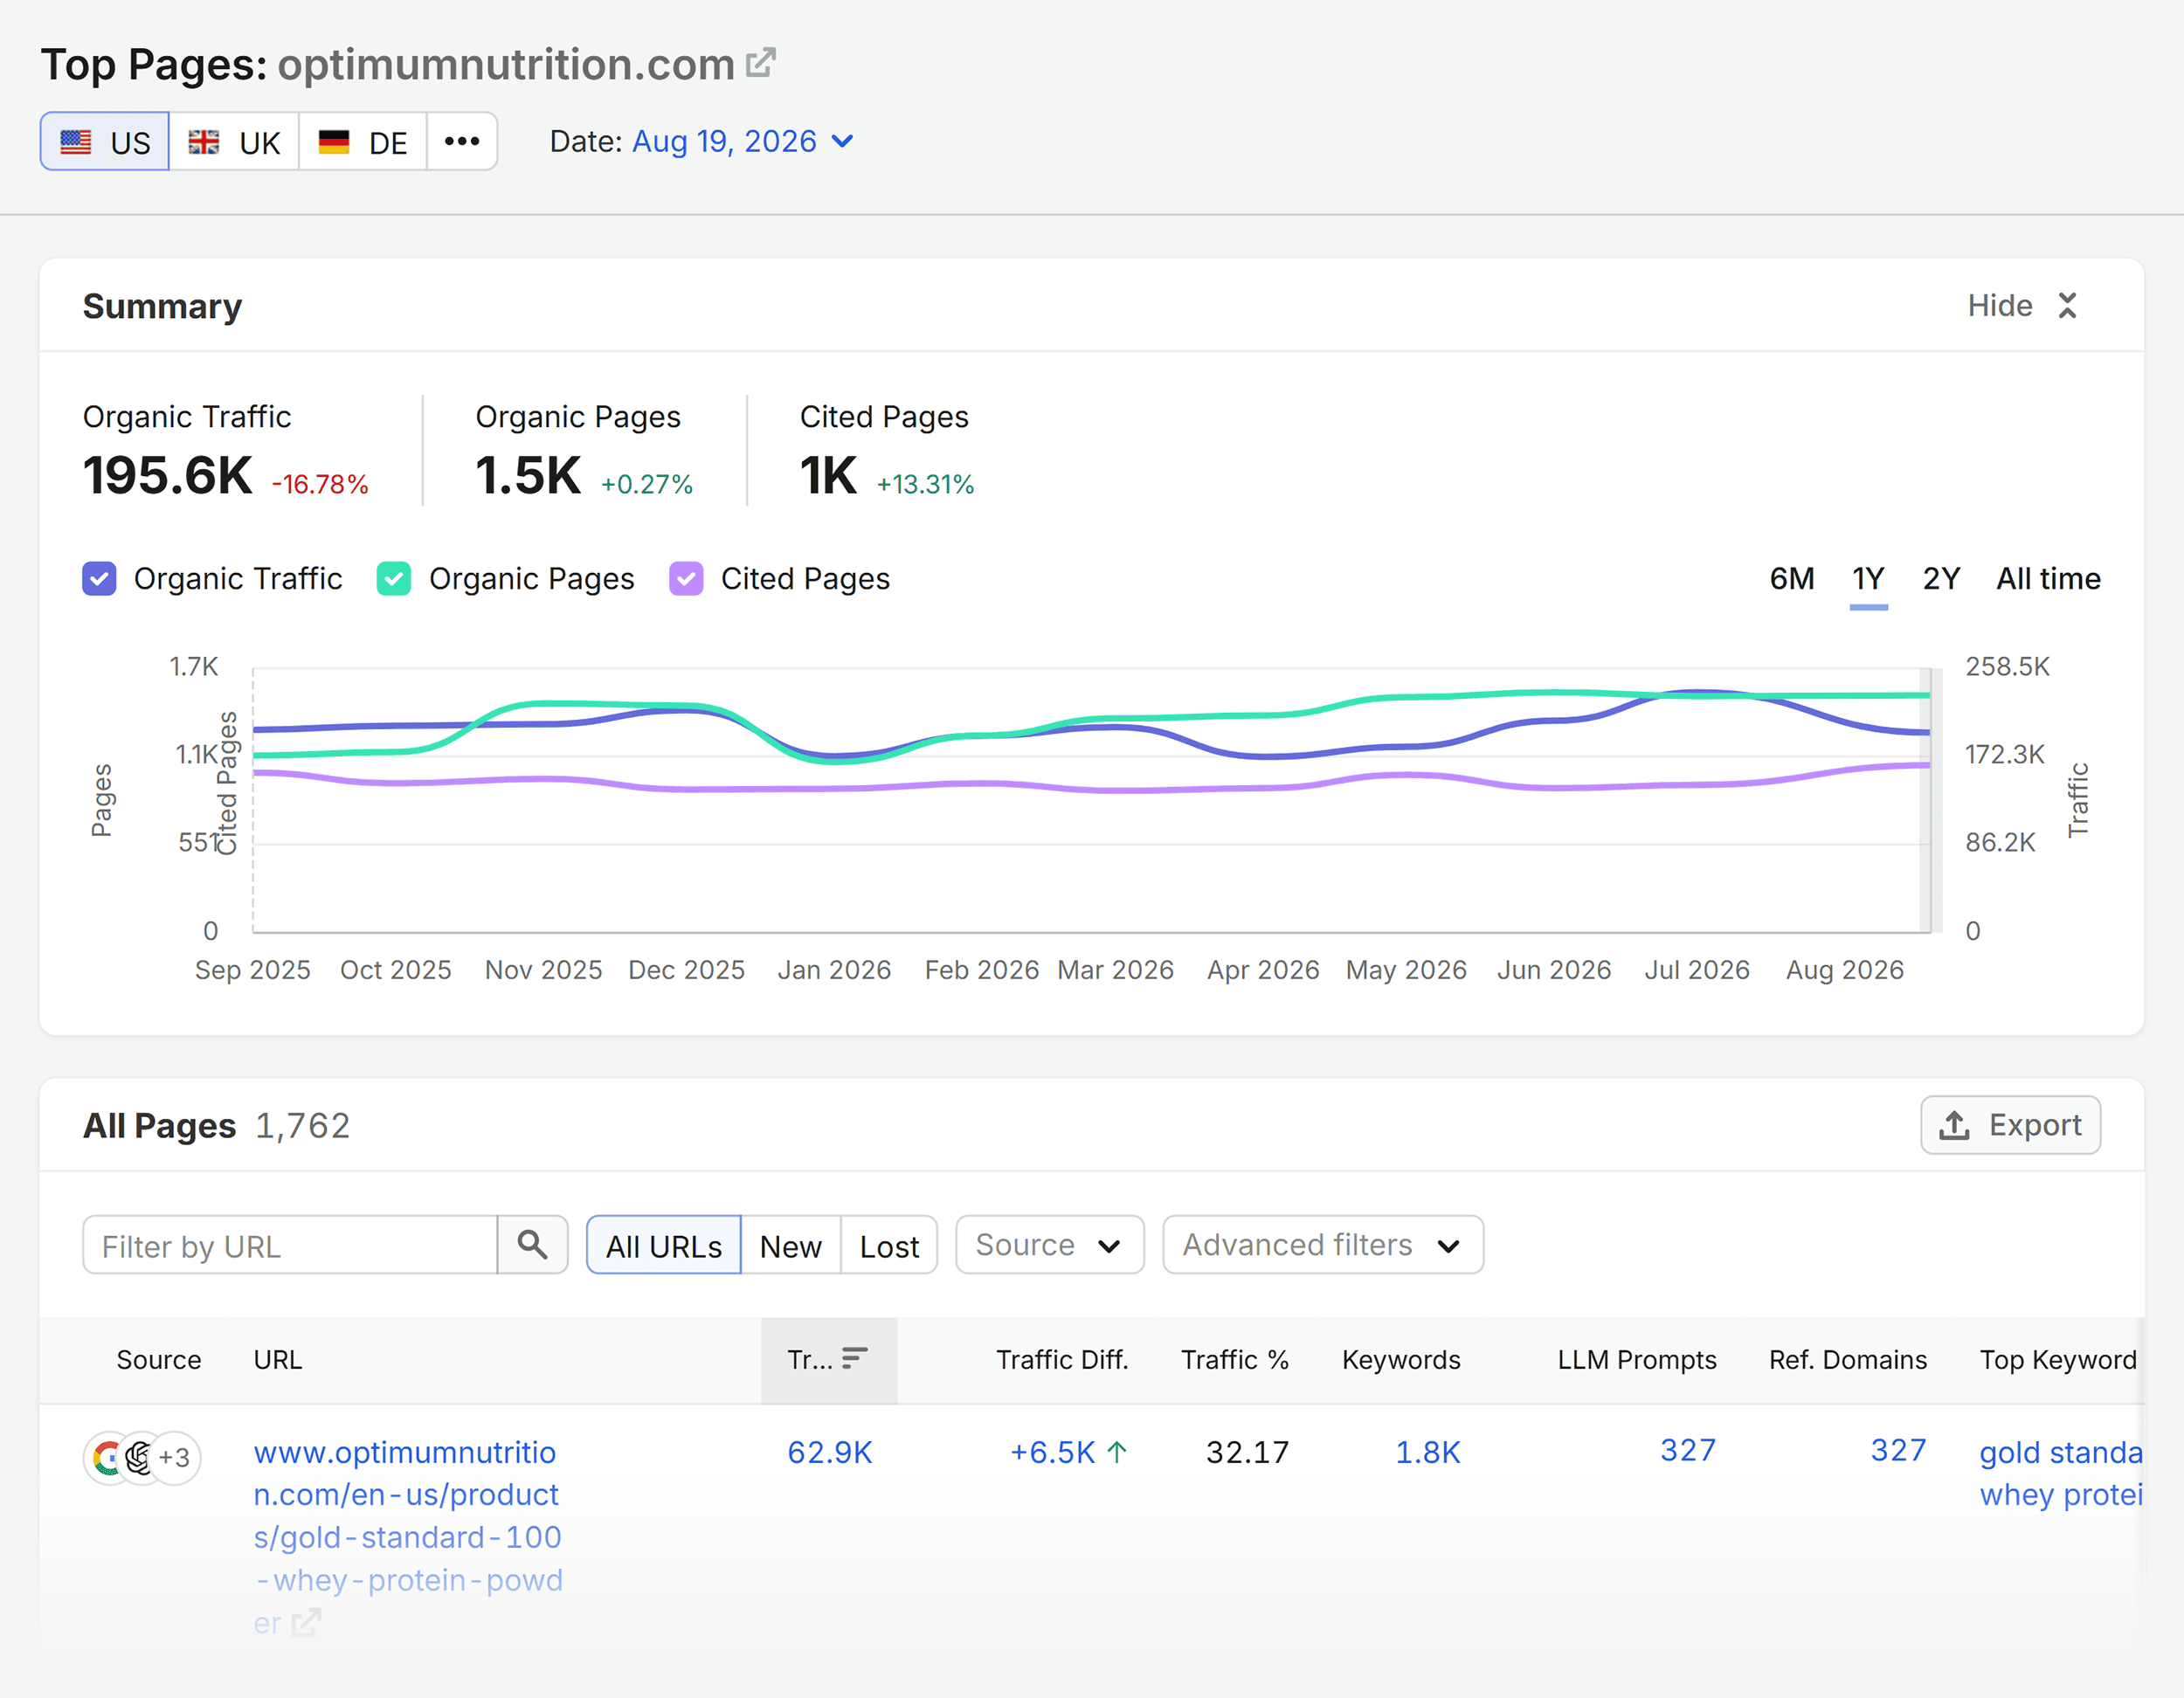Image resolution: width=2184 pixels, height=1698 pixels.
Task: Select the US flag database
Action: click(x=105, y=142)
